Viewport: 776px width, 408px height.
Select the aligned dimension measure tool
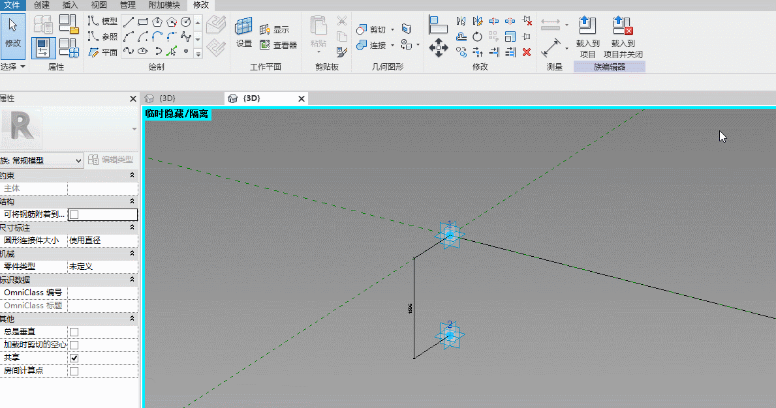551,48
